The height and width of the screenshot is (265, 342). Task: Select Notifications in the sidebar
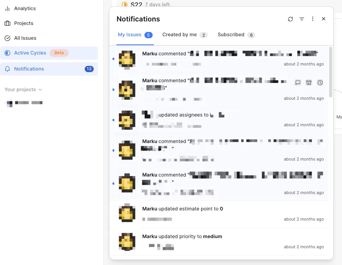[x=29, y=69]
